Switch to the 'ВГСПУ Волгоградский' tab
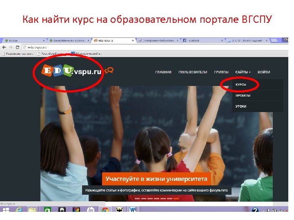 click(247, 40)
